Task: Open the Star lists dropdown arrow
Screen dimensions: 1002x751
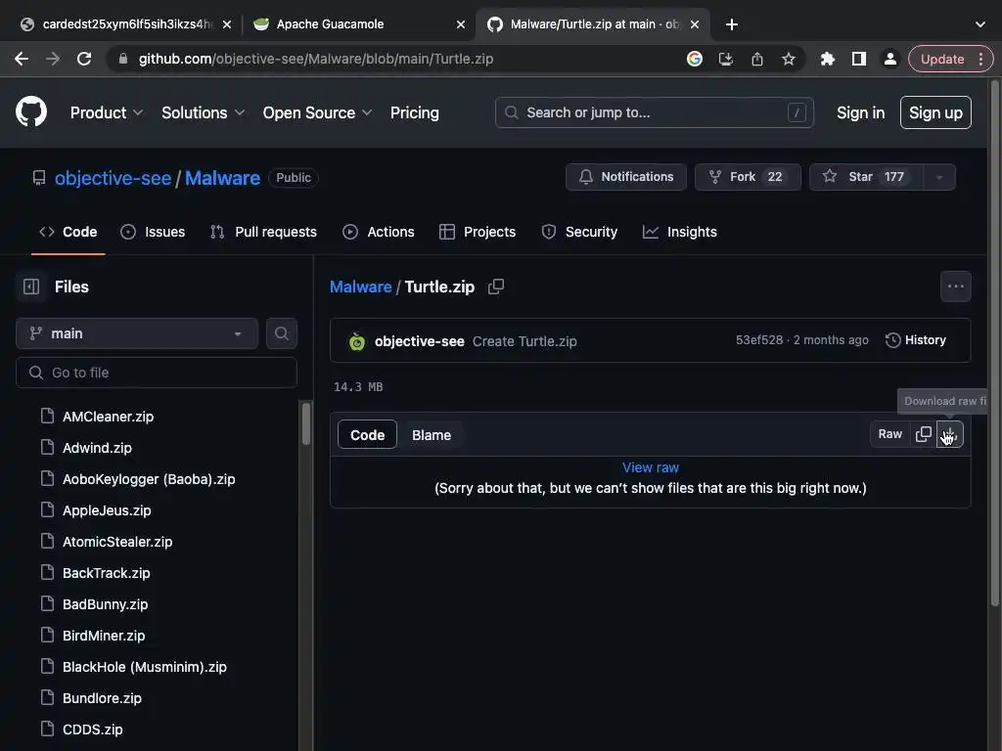Action: coord(939,177)
